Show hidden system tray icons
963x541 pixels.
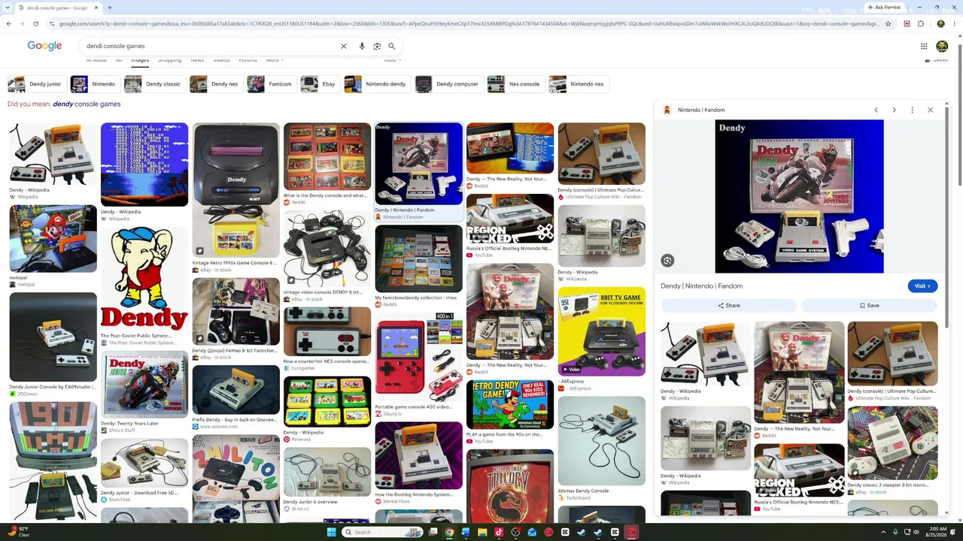tap(883, 532)
